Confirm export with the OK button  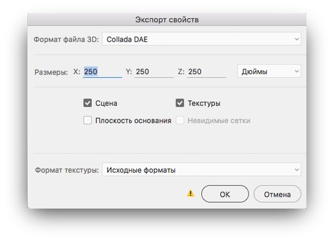click(x=225, y=194)
